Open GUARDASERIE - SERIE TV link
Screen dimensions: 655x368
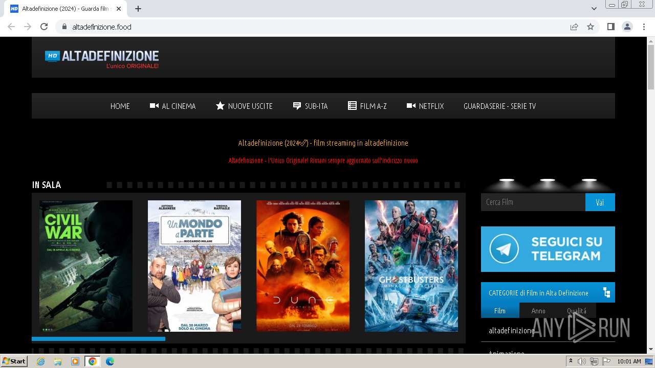pyautogui.click(x=499, y=106)
